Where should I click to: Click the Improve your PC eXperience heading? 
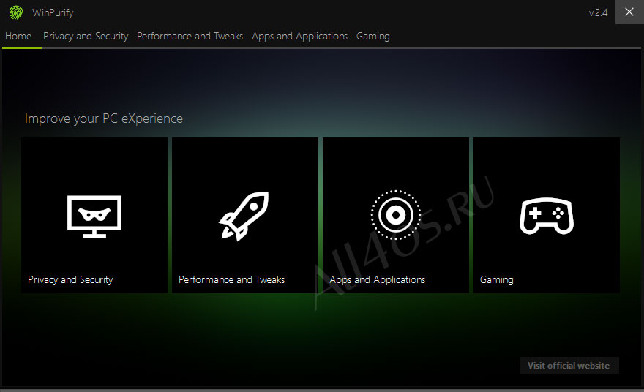103,118
